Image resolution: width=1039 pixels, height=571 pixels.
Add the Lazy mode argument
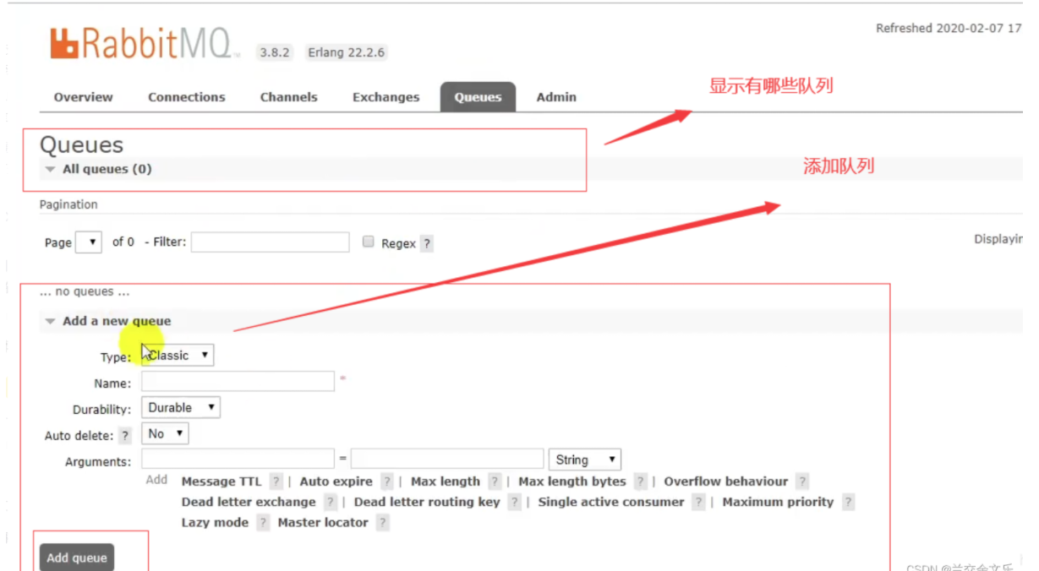coord(215,523)
